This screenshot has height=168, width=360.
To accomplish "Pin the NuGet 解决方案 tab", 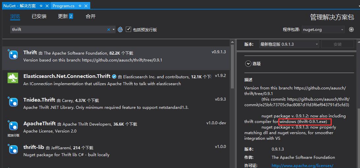I will [41, 6].
